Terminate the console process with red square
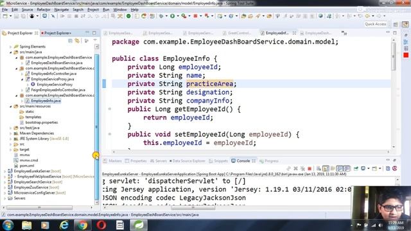 pyautogui.click(x=310, y=168)
